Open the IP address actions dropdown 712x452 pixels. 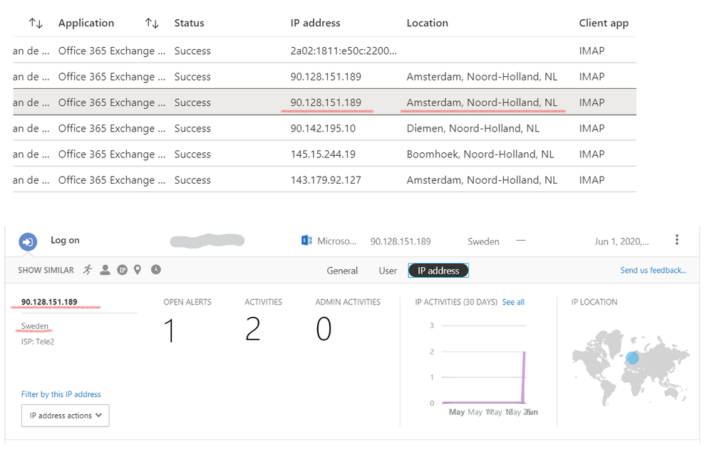(66, 415)
